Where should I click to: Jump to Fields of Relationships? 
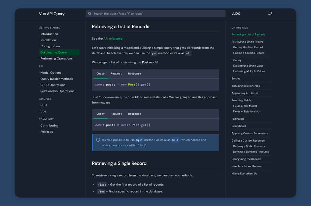pyautogui.click(x=247, y=111)
